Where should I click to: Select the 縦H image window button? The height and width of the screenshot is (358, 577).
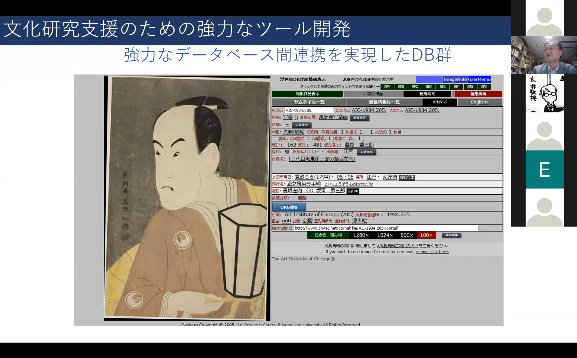(x=484, y=87)
